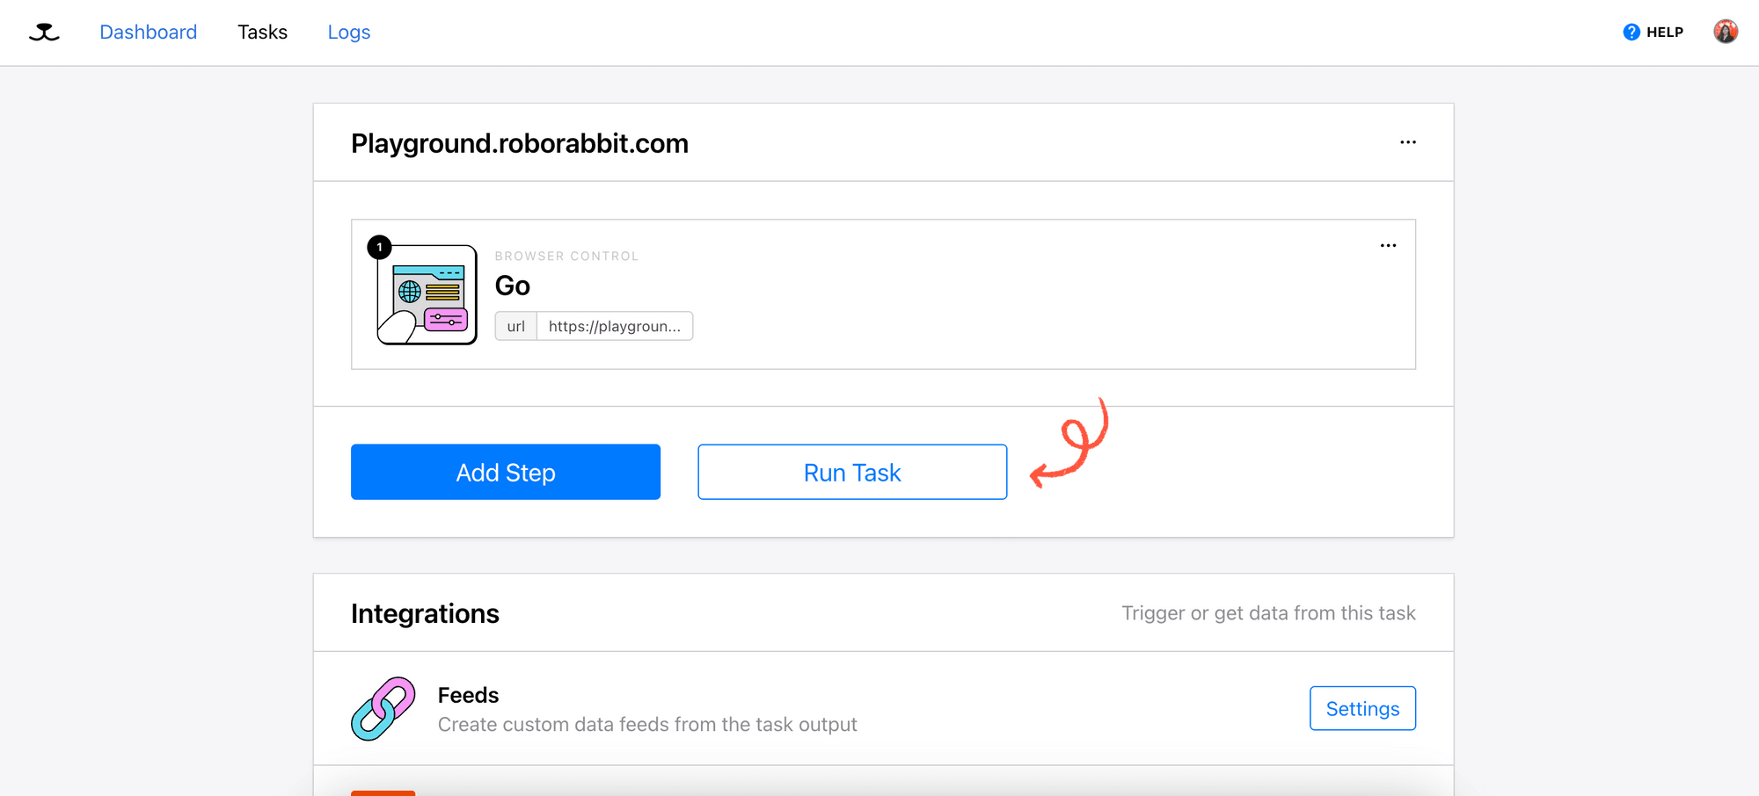Open Settings for the Feeds integration

click(x=1362, y=708)
